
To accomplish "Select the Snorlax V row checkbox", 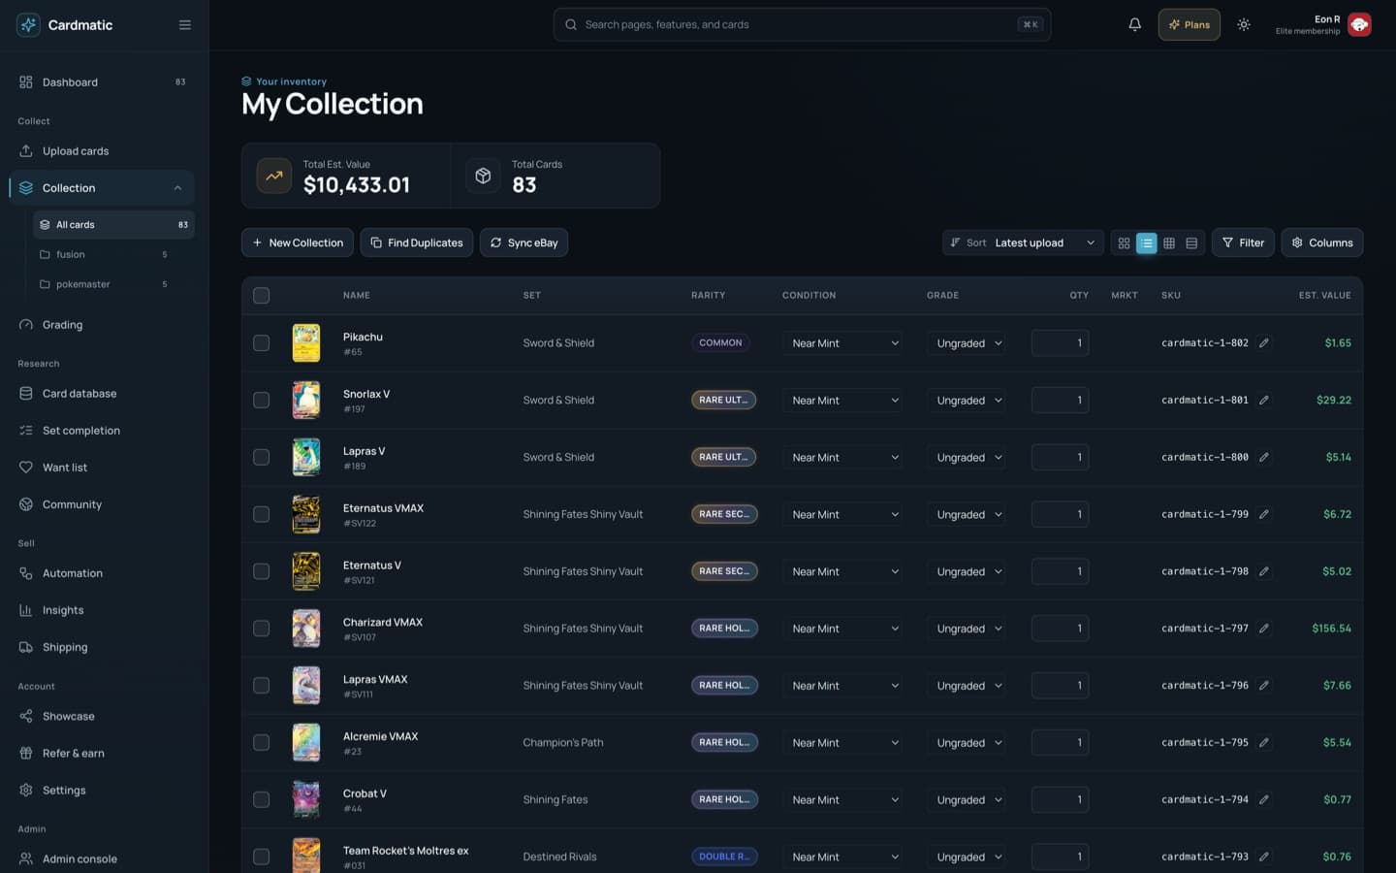I will (x=261, y=401).
